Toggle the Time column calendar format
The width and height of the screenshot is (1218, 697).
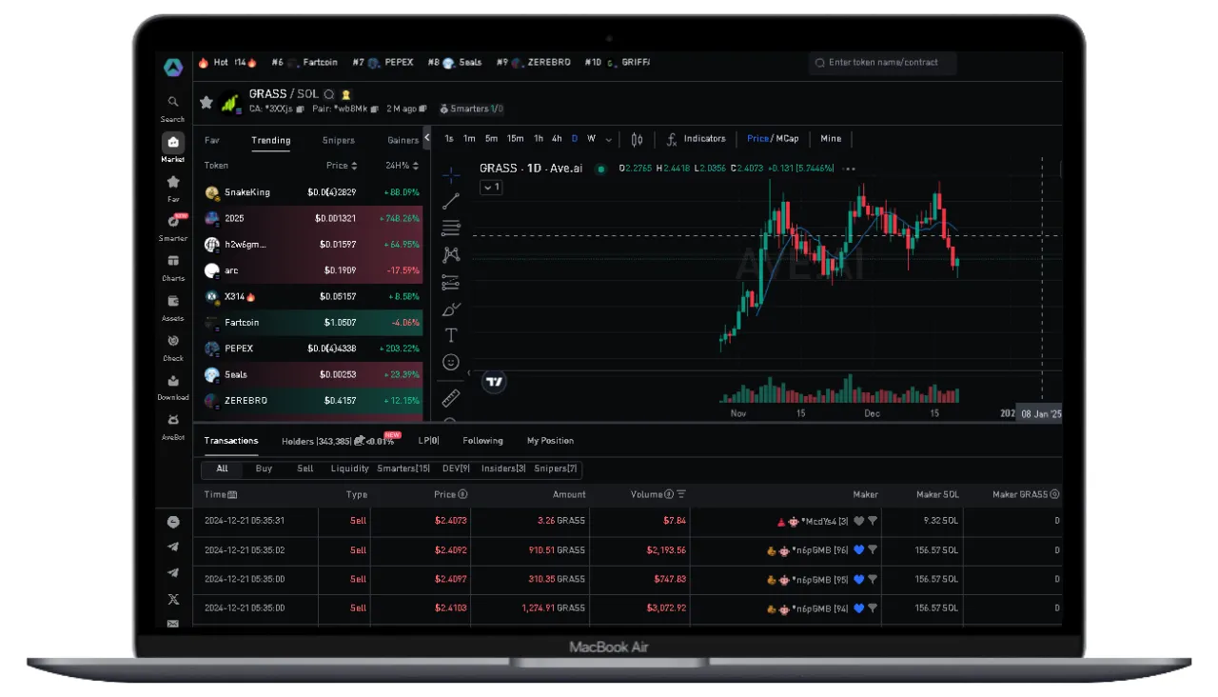tap(233, 494)
